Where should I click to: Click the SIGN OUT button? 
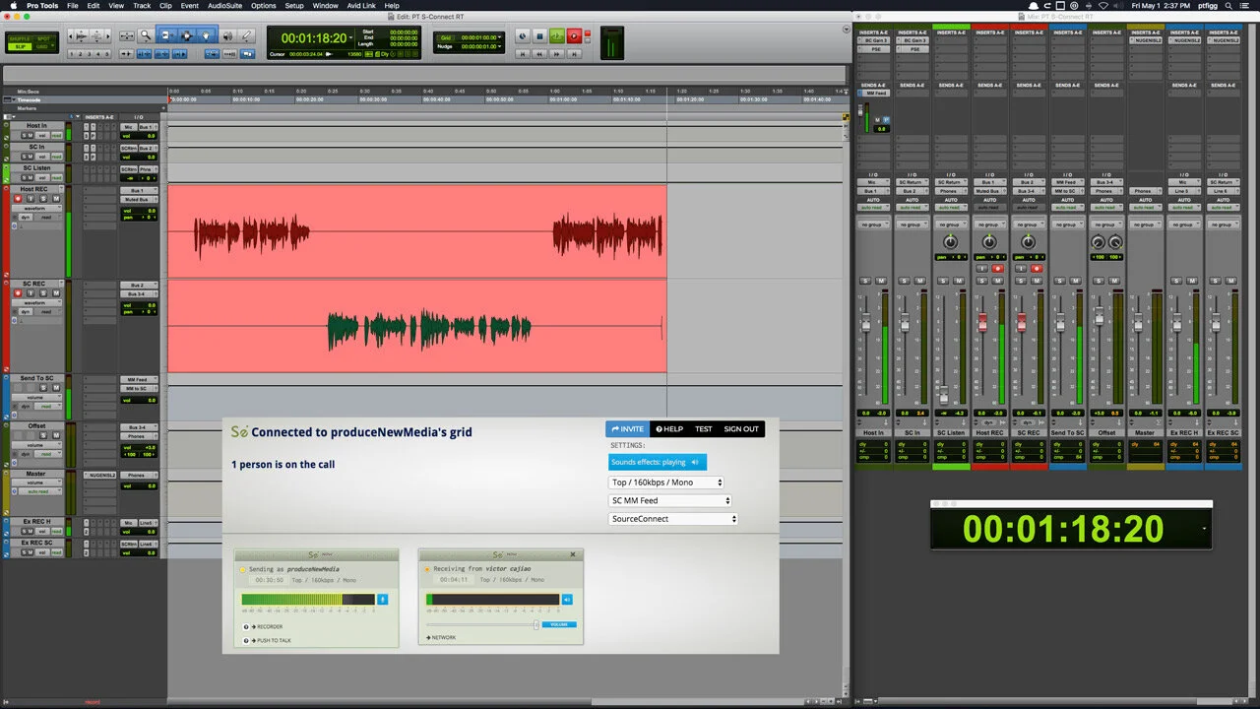click(741, 429)
